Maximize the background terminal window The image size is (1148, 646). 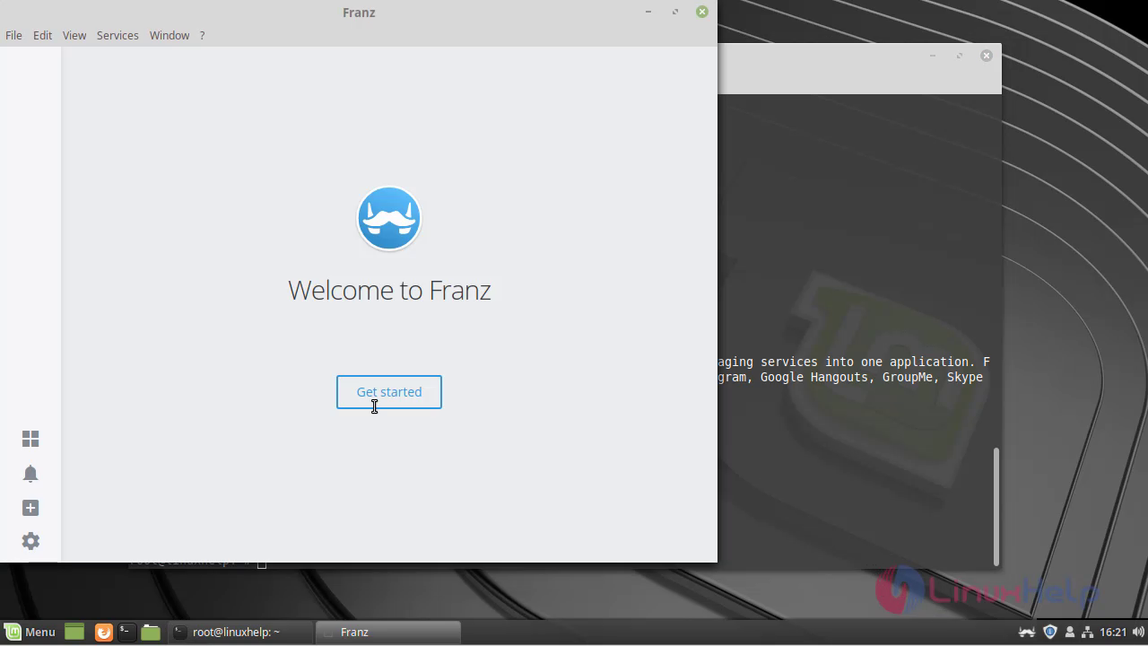(x=960, y=56)
